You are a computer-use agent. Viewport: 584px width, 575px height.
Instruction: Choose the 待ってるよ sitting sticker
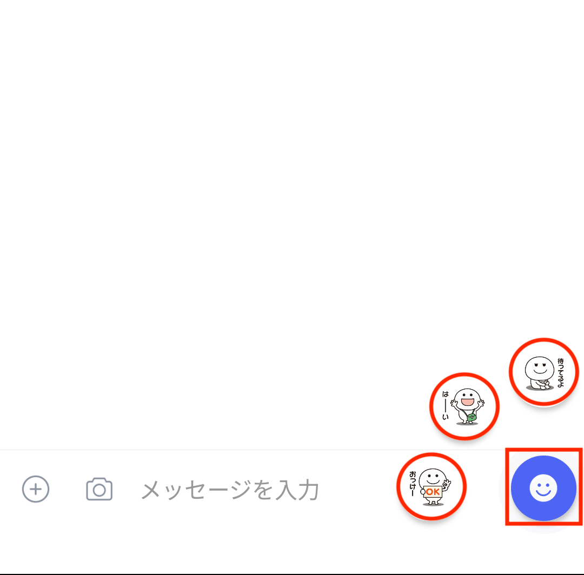tap(544, 372)
